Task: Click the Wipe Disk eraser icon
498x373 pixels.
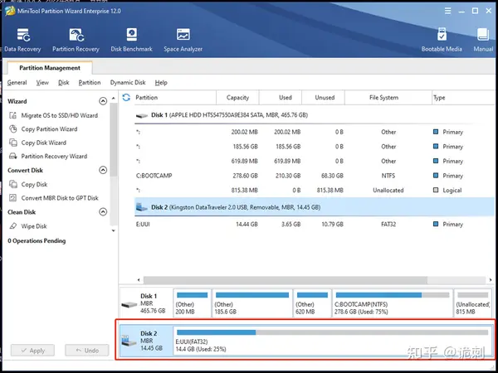Action: click(x=13, y=226)
